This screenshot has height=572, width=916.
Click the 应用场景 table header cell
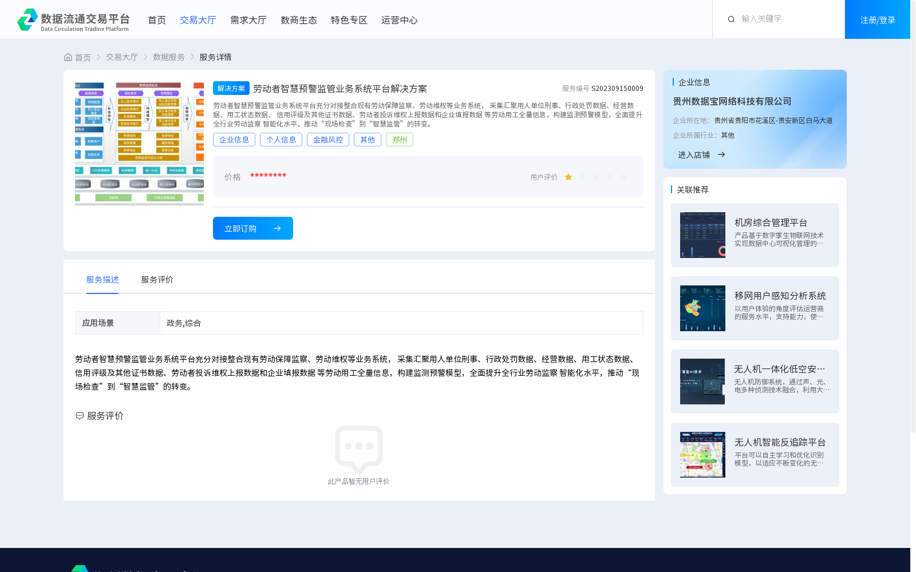tap(117, 323)
